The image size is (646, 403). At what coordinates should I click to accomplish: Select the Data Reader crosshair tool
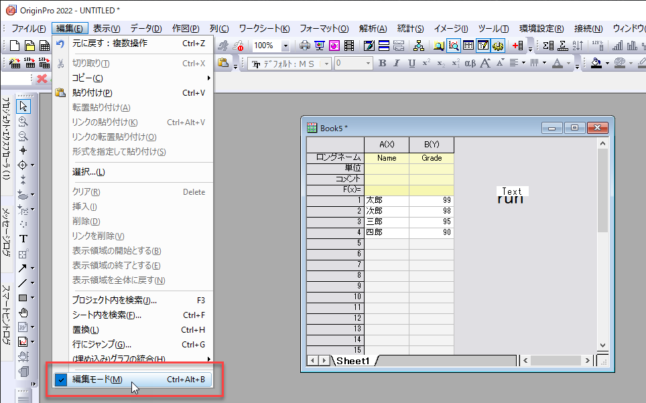click(22, 165)
